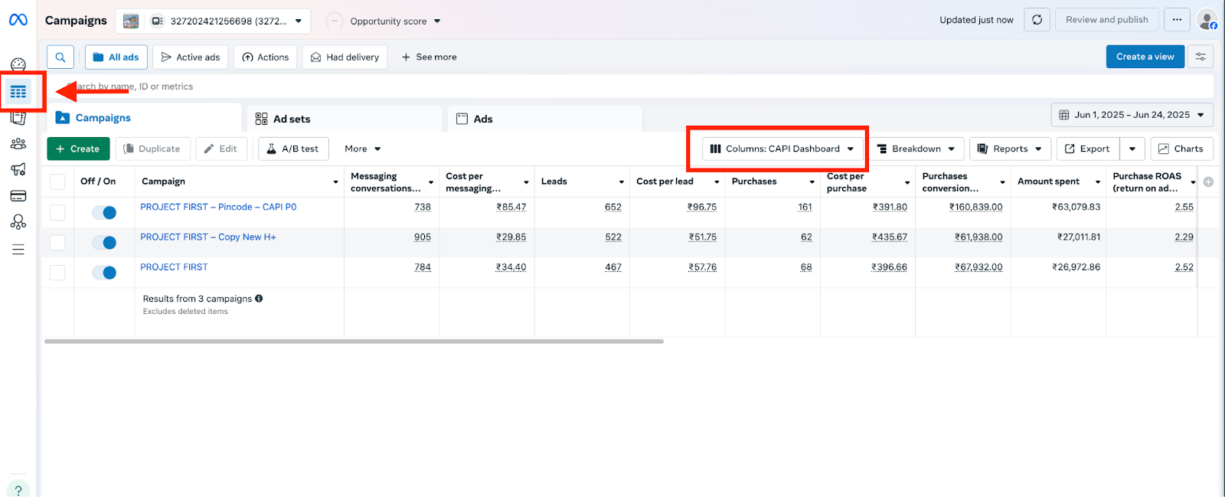Open the view settings sliders icon
The height and width of the screenshot is (497, 1225).
[1200, 57]
